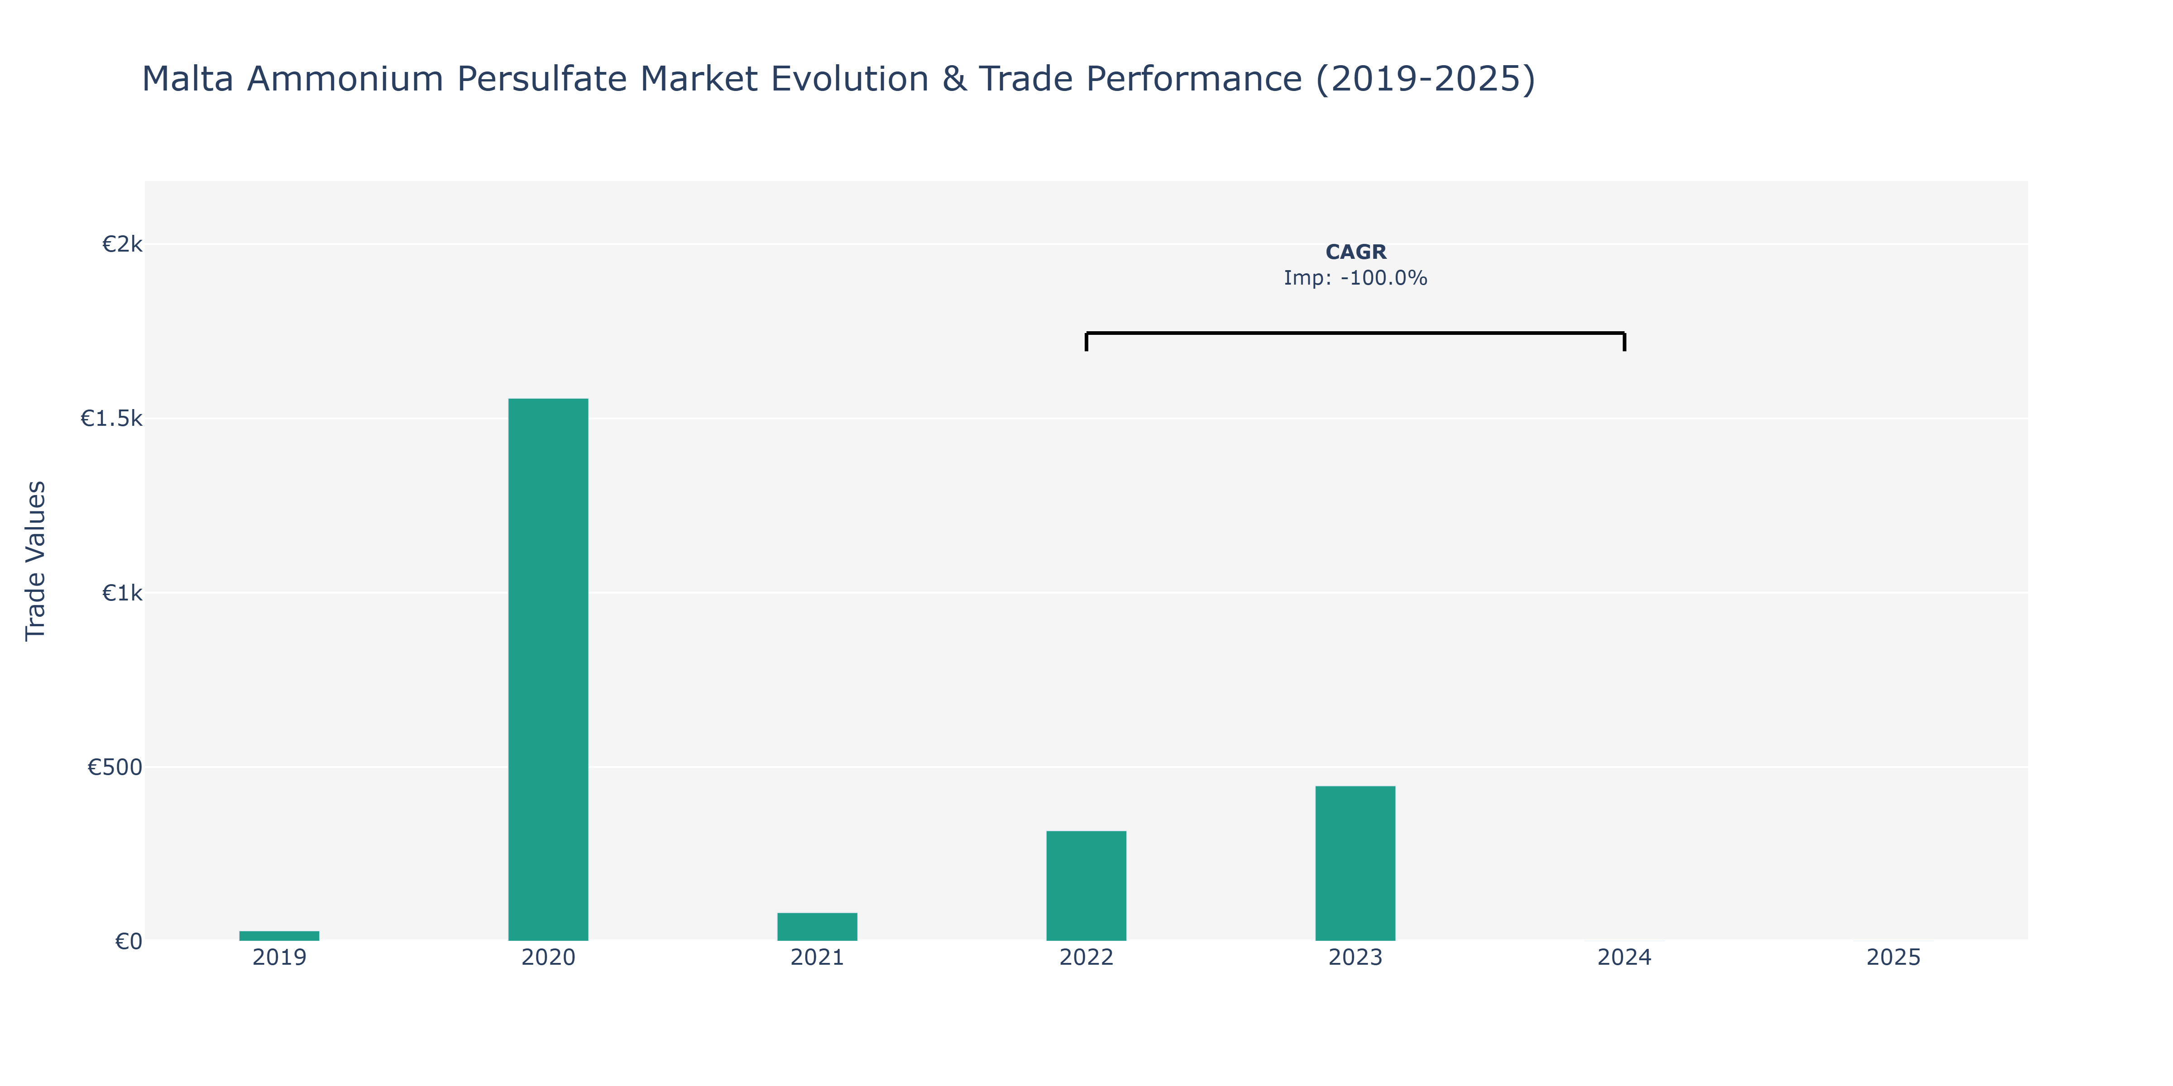Image resolution: width=2173 pixels, height=1086 pixels.
Task: Click the €1k y-axis tick label
Action: (122, 593)
